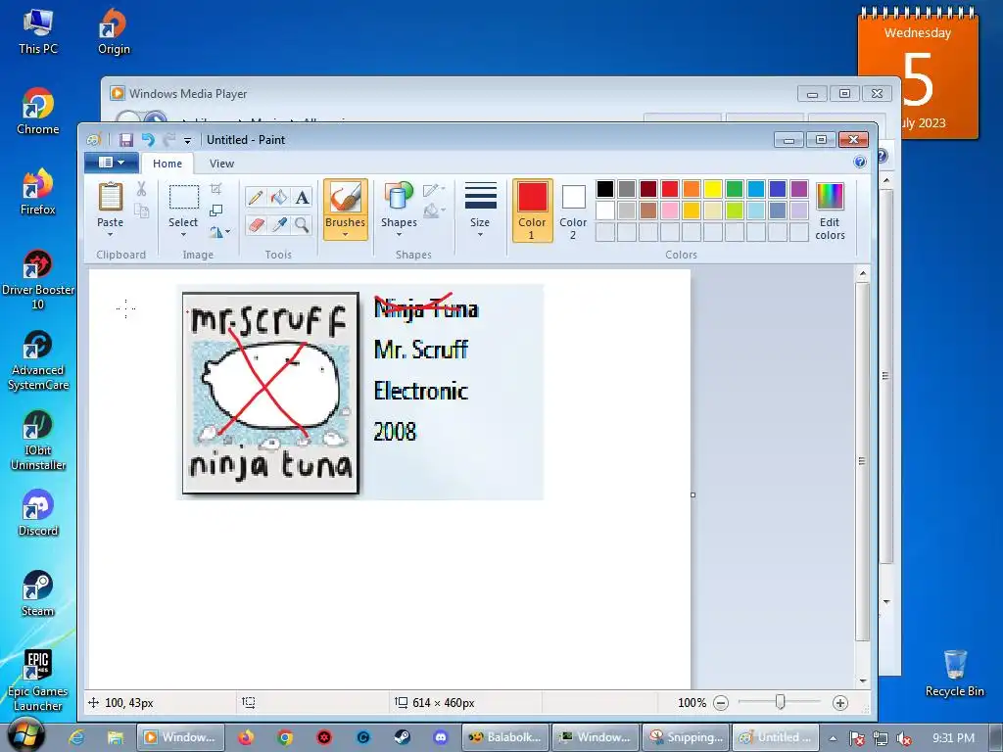The image size is (1003, 752).
Task: Click zoom in plus button
Action: click(839, 703)
